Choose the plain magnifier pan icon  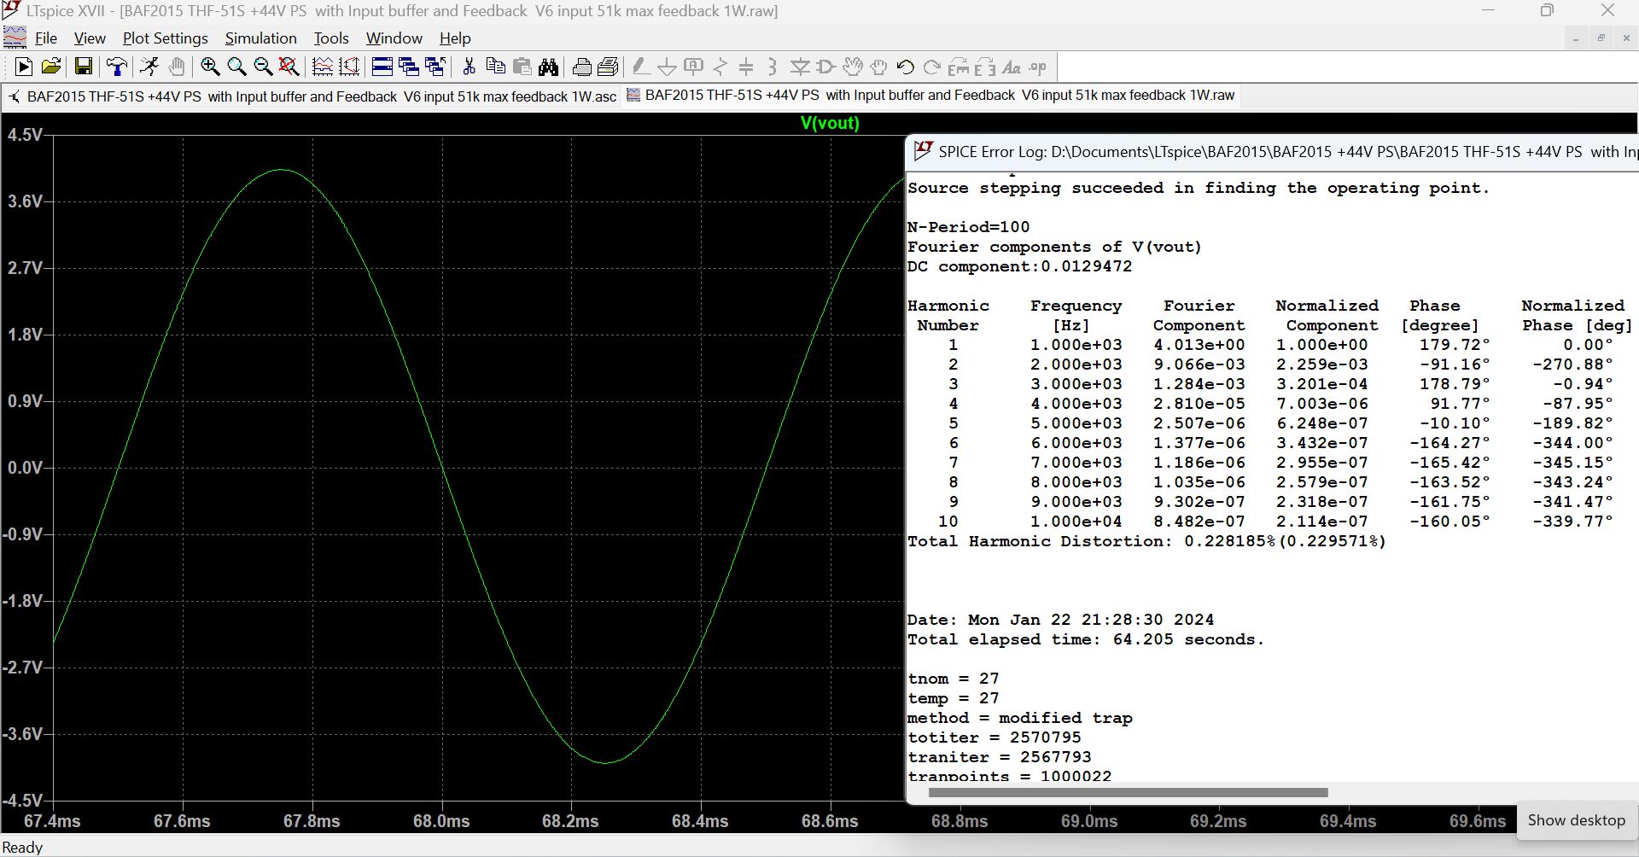[236, 67]
